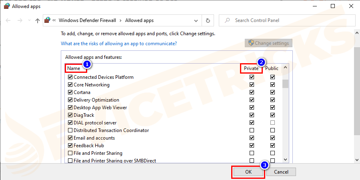Enable File and Printer Sharing over SMBDirect
Viewport: 360px width, 180px height.
(x=70, y=160)
